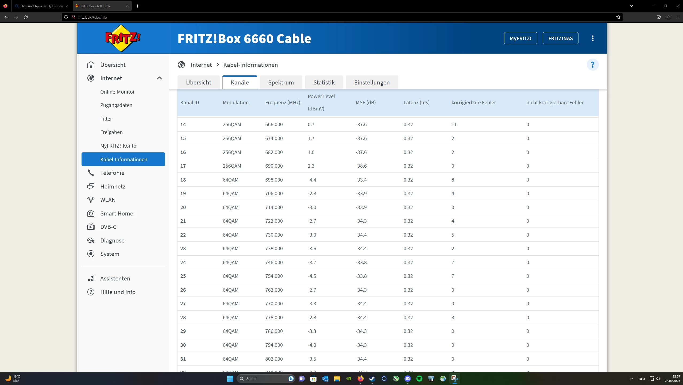Viewport: 683px width, 385px height.
Task: Show hidden system tray icons chevron
Action: coord(631,379)
